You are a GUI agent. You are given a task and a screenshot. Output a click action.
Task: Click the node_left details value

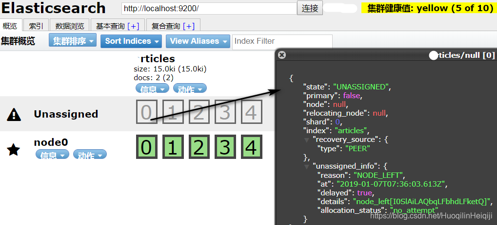pos(421,201)
